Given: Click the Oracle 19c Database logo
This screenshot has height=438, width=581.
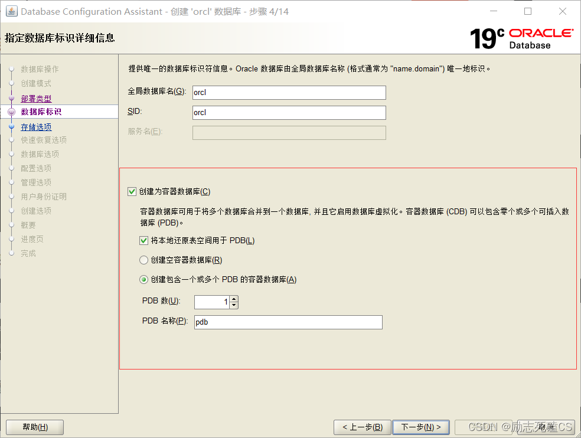Looking at the screenshot, I should click(x=522, y=39).
